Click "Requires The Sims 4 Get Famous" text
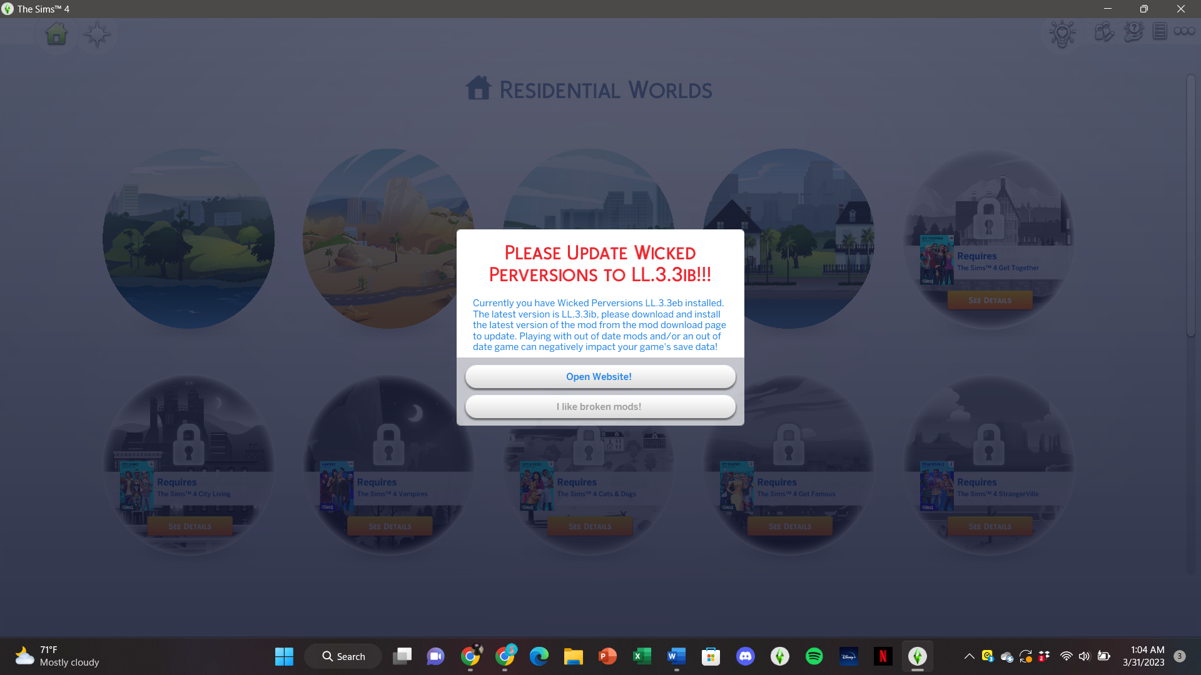 [x=796, y=487]
